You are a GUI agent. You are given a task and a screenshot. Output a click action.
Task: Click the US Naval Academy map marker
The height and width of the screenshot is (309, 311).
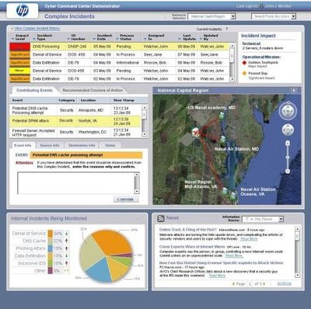click(x=222, y=115)
